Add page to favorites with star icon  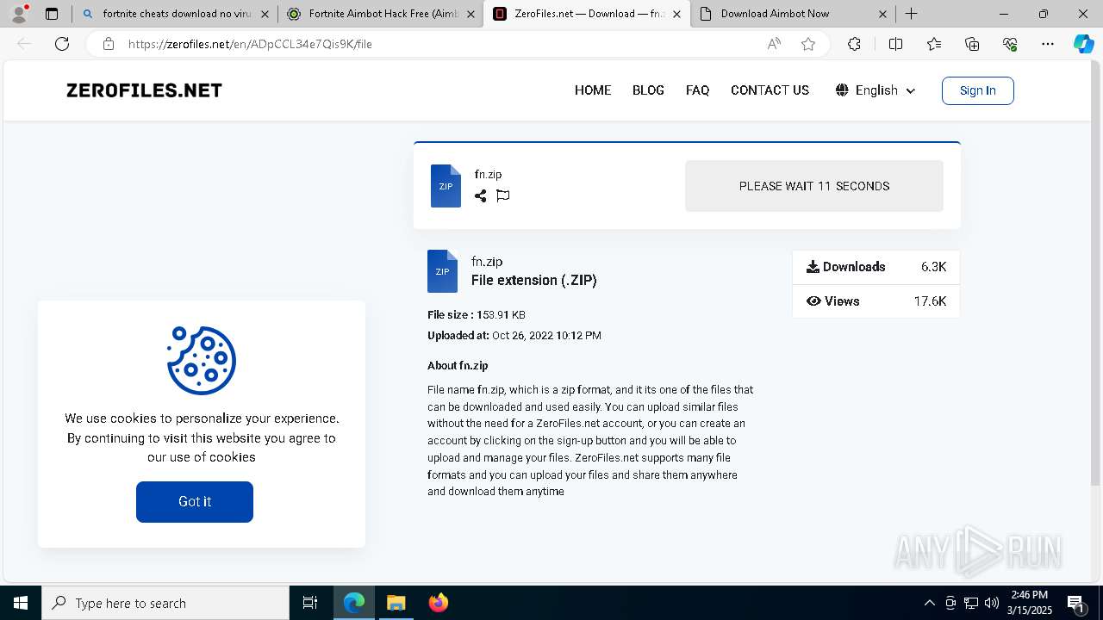tap(808, 44)
